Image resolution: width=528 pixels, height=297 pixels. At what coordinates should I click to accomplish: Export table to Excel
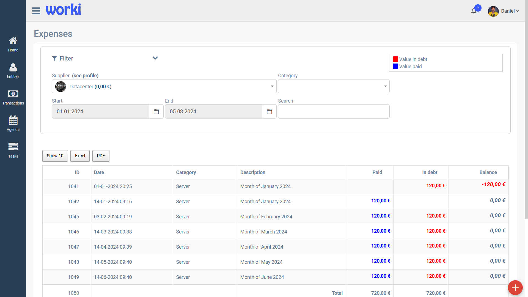[x=80, y=156]
